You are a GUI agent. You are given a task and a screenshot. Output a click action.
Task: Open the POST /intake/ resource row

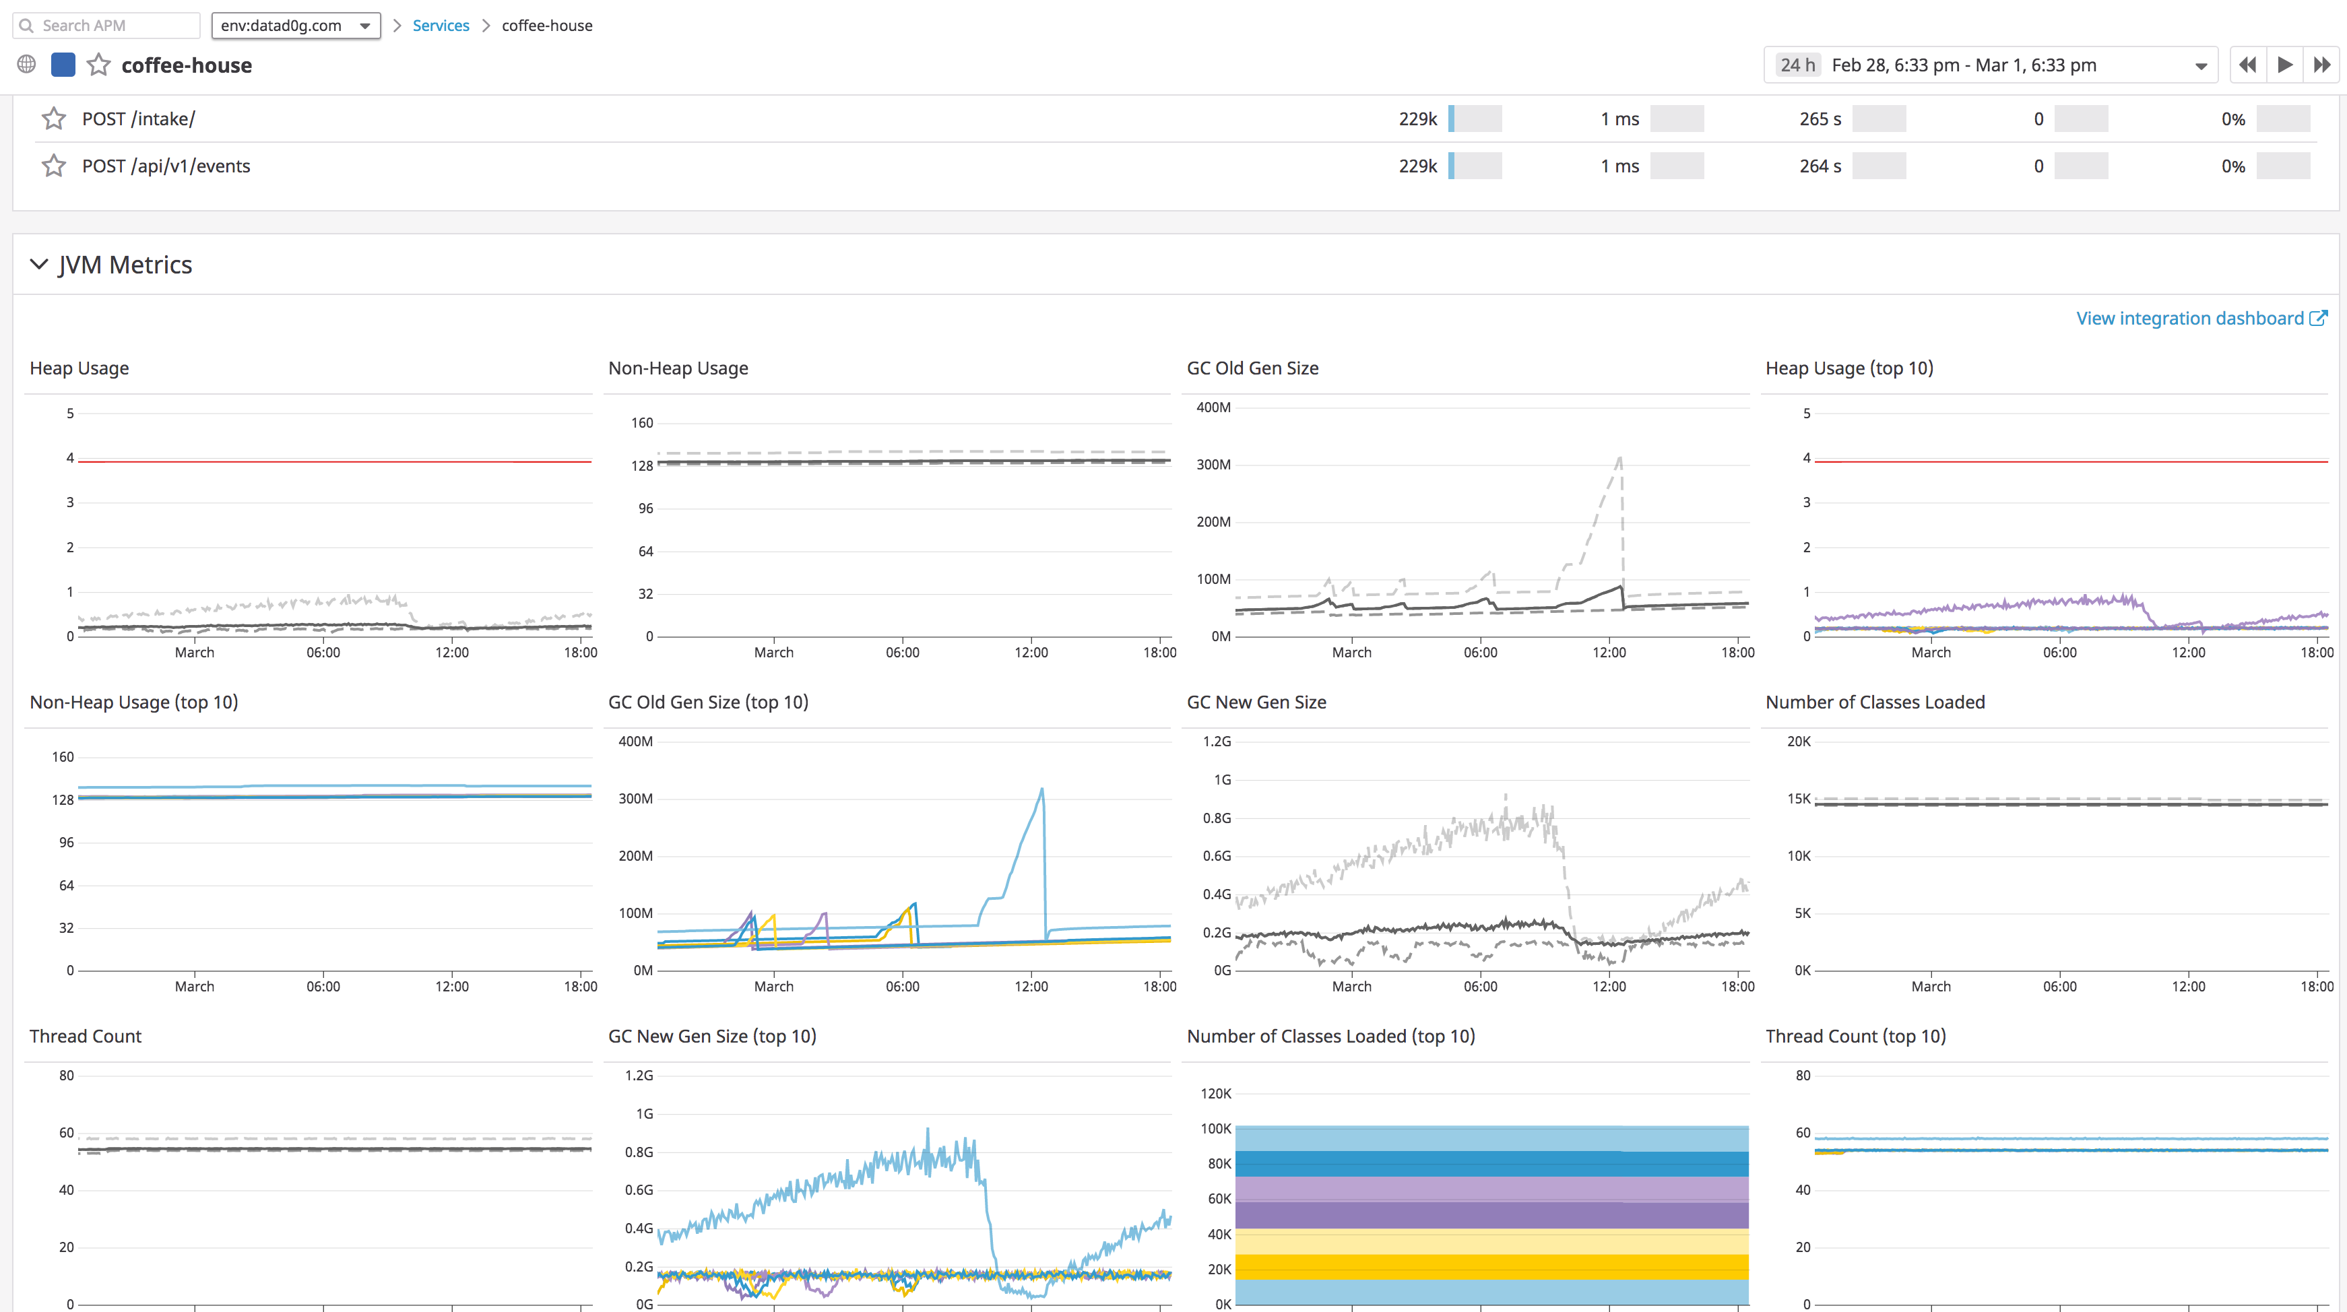click(x=1176, y=119)
